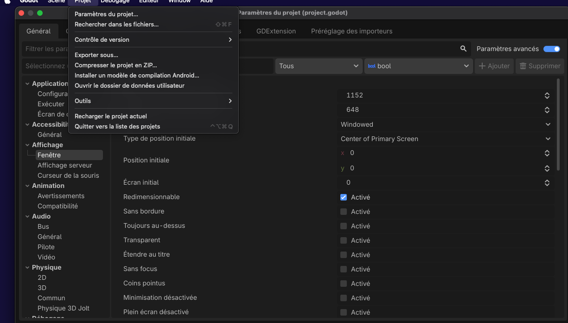Enable the Transparent checkbox

coord(344,240)
